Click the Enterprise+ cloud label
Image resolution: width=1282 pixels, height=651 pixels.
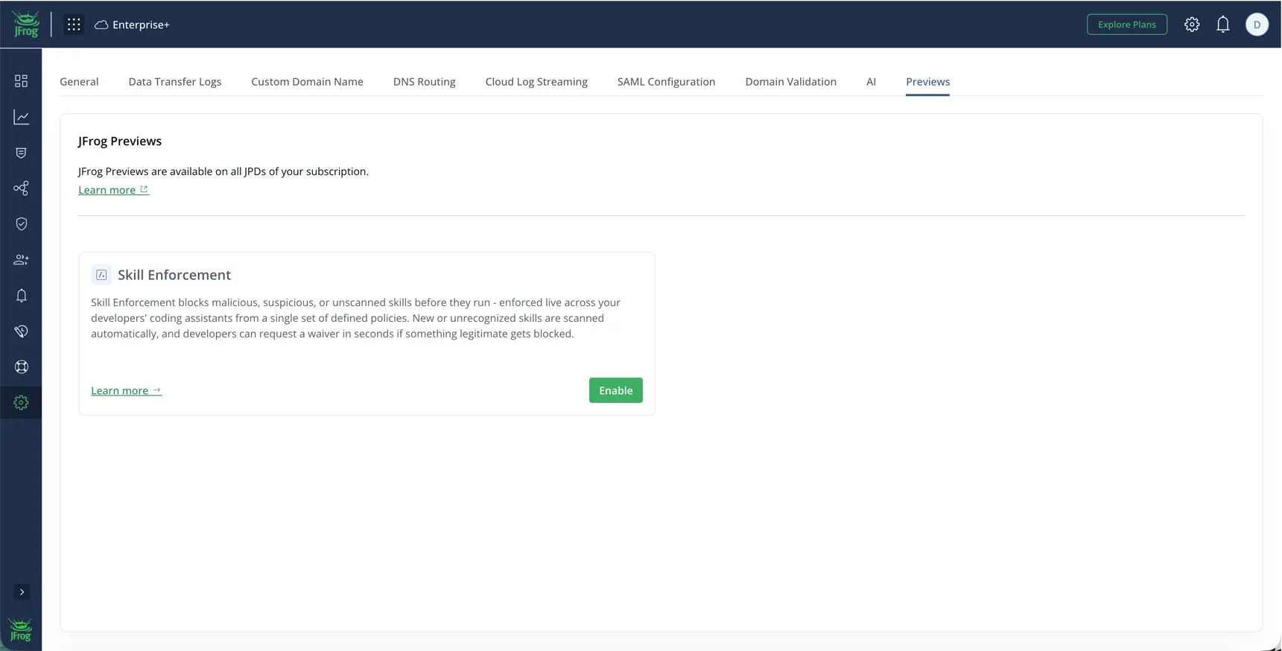(x=133, y=25)
